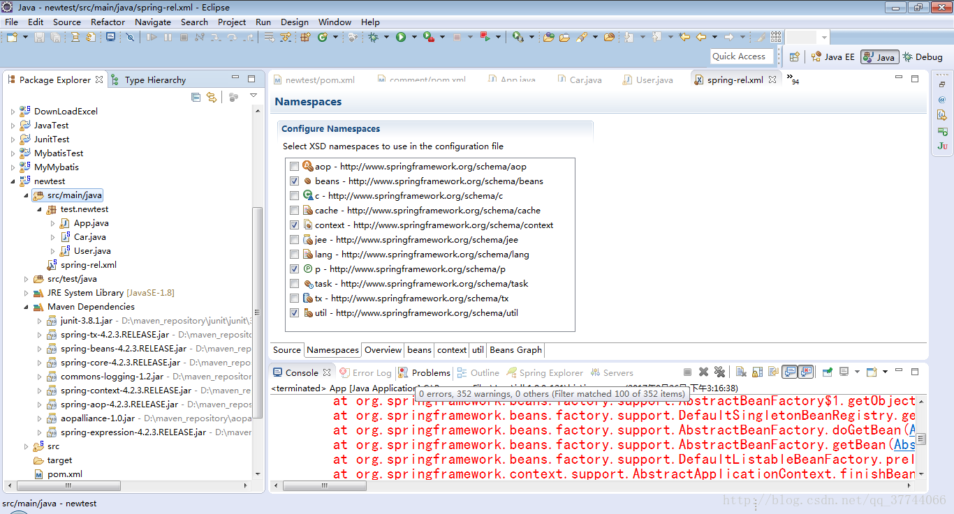Expand the JavaTest project
The image size is (954, 514).
(x=13, y=126)
